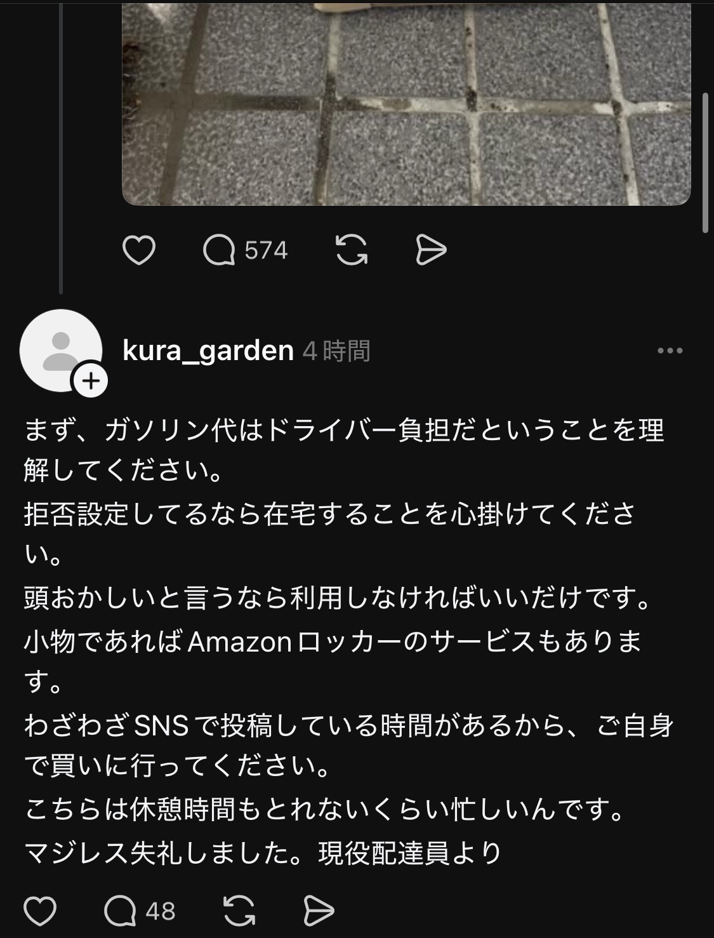The width and height of the screenshot is (714, 938).
Task: Repost kura_garden's reply
Action: (240, 911)
